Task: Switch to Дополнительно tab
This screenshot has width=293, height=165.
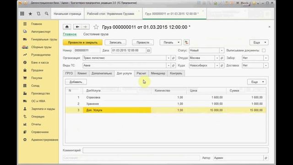Action: coord(102,73)
